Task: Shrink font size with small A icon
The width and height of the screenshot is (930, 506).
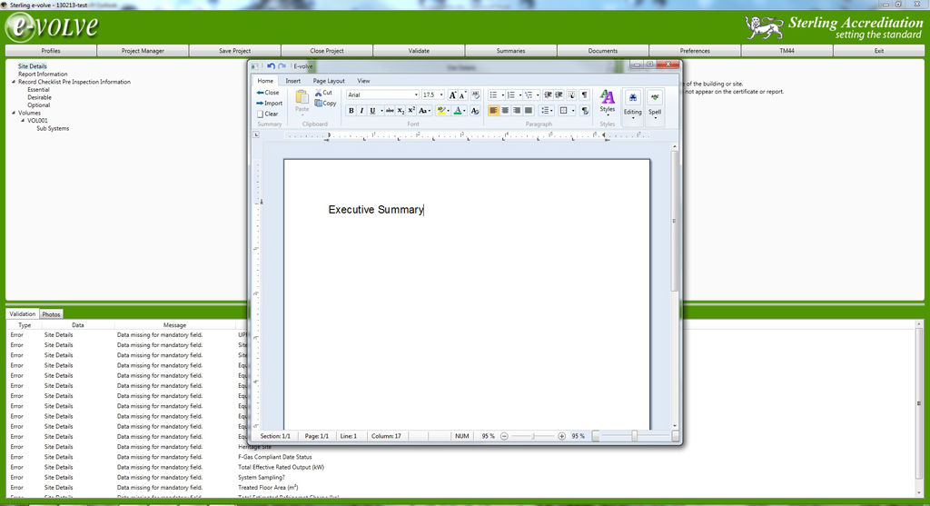Action: [462, 94]
